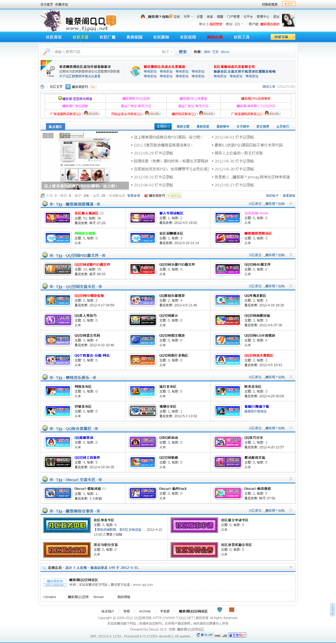336x643 pixels.
Task: Click the 新人专用试帖区 forum icon
Action: (x=143, y=218)
